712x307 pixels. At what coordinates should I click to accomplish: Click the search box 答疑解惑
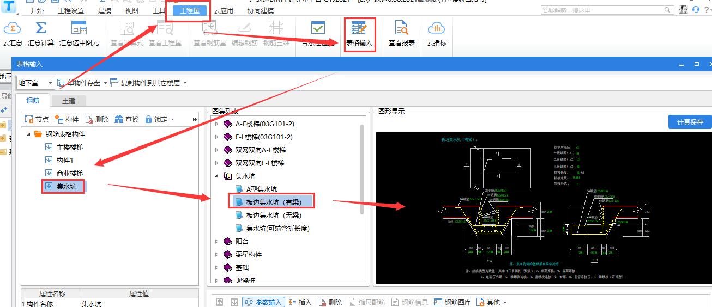point(607,10)
